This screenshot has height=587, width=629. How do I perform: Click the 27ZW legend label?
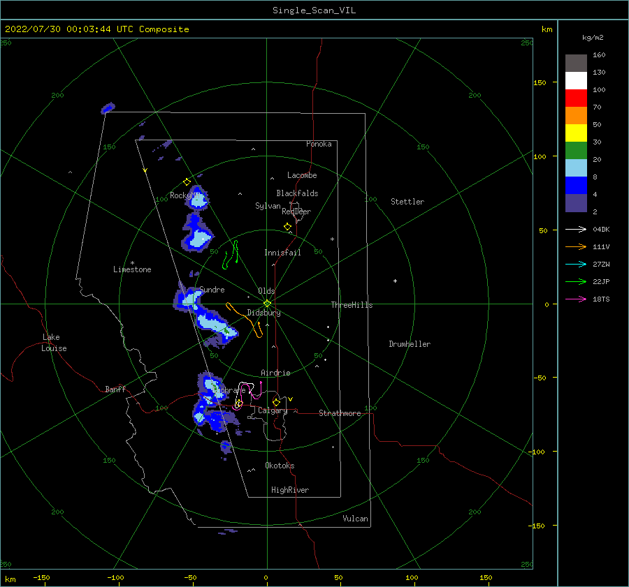pos(601,264)
